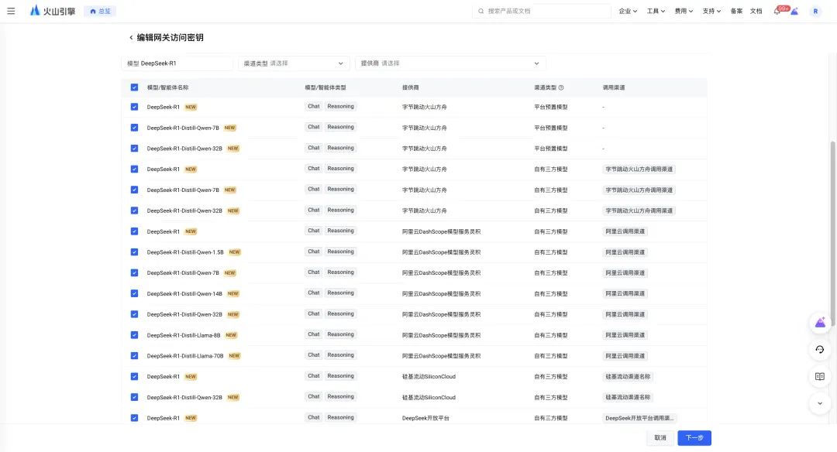Screen dimensions: 837x452
Task: Click the 取消 button
Action: point(660,438)
